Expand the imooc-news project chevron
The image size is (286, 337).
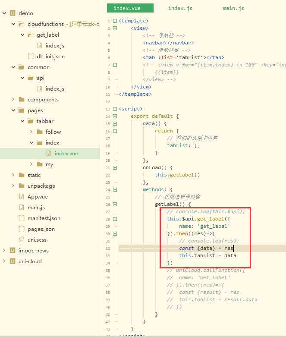coord(4,250)
